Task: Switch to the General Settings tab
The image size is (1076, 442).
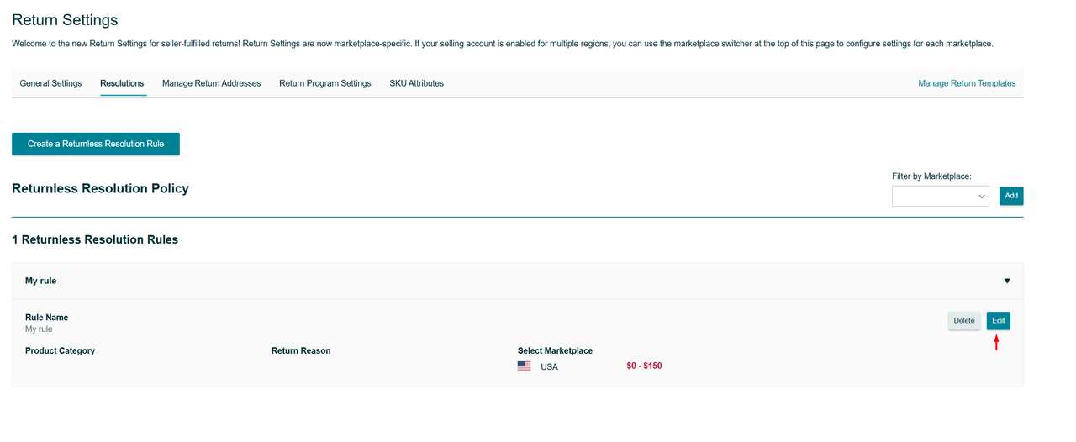Action: point(50,83)
